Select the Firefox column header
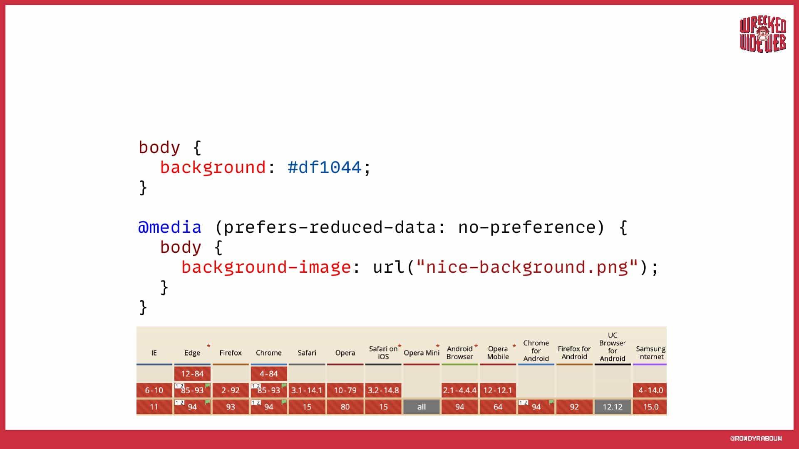This screenshot has width=799, height=449. (x=230, y=353)
